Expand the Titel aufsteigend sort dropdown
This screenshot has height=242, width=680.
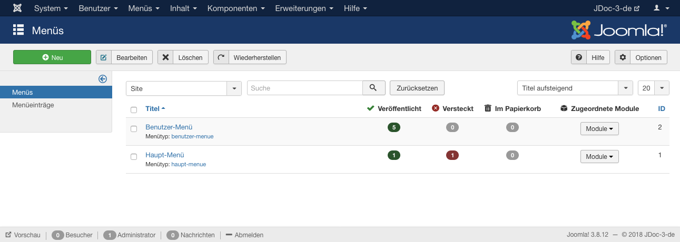[575, 88]
